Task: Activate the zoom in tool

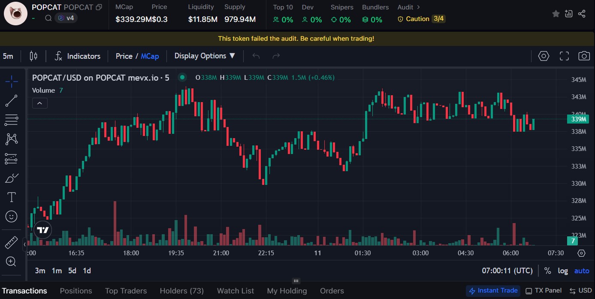Action: tap(12, 261)
